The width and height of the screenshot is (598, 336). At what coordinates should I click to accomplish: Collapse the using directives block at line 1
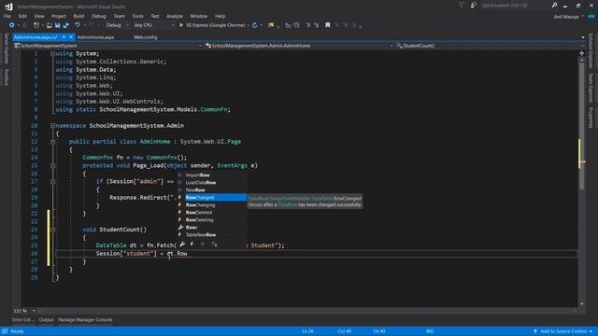point(52,54)
